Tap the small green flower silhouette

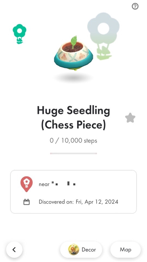tap(19, 34)
